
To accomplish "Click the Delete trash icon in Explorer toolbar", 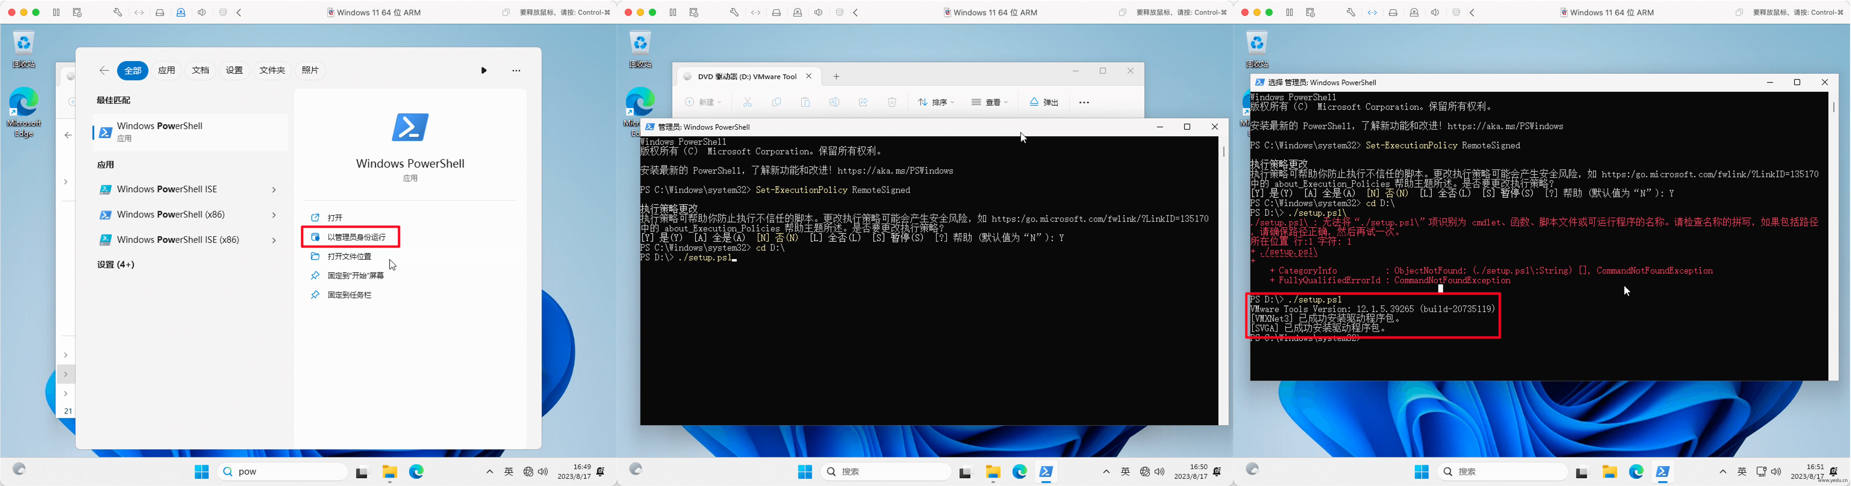I will (892, 102).
